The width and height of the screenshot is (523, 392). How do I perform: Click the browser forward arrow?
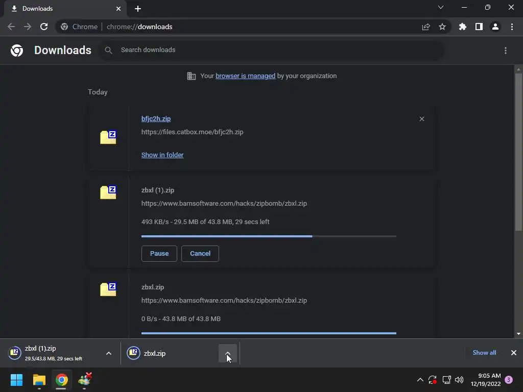click(x=28, y=27)
